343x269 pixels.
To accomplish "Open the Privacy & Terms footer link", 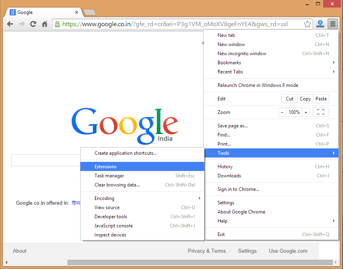I will [207, 251].
